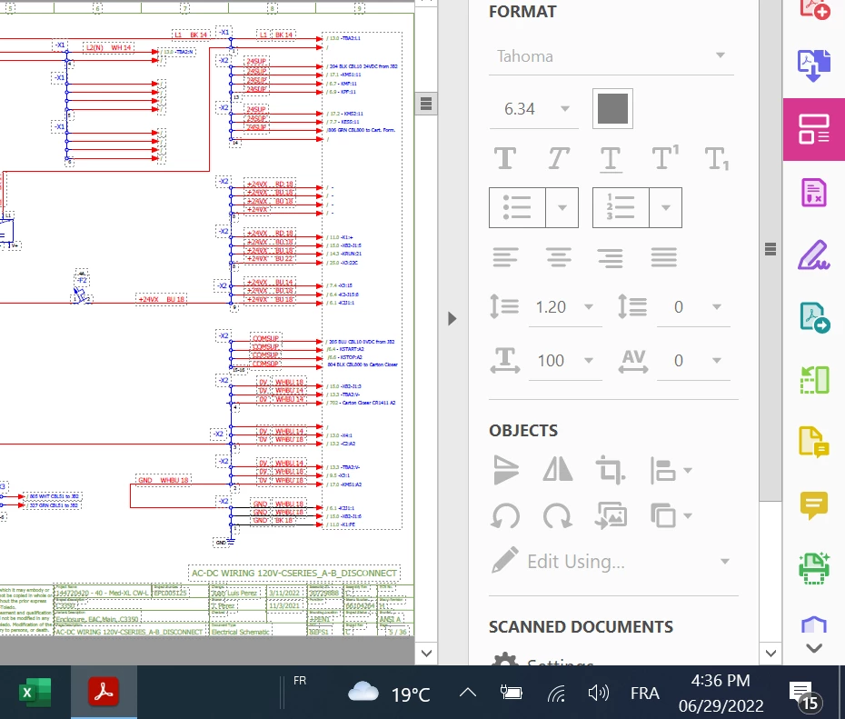This screenshot has height=719, width=845.
Task: Align text center
Action: coord(558,257)
